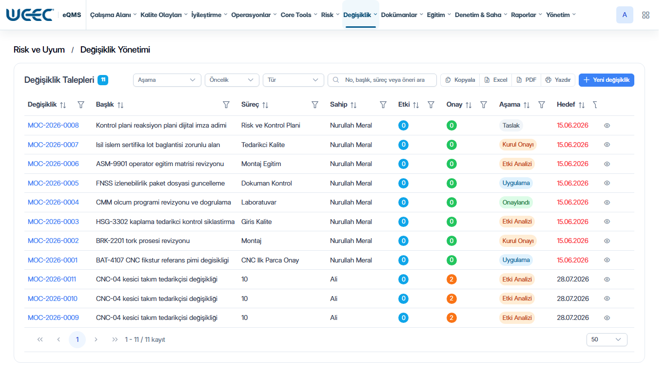Click the search input field
The width and height of the screenshot is (666, 374).
click(x=382, y=80)
